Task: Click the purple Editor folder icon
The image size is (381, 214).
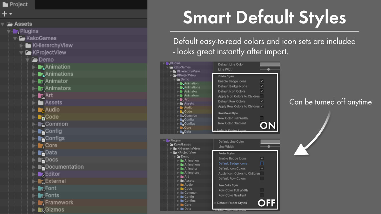Action: [41, 174]
